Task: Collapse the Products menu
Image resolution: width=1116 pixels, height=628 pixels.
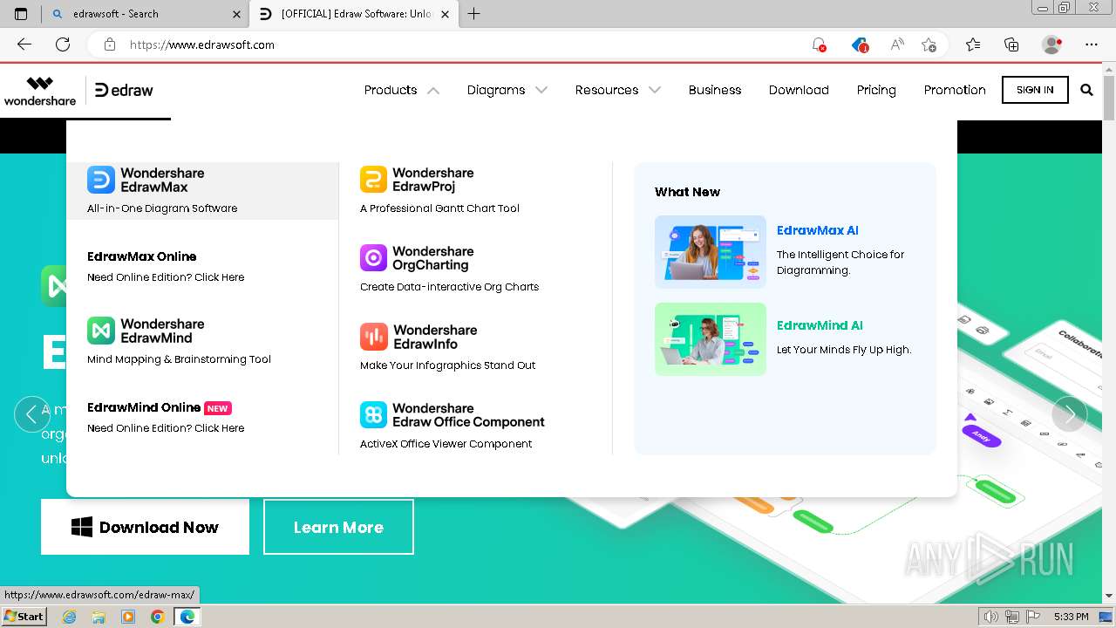Action: pos(401,90)
